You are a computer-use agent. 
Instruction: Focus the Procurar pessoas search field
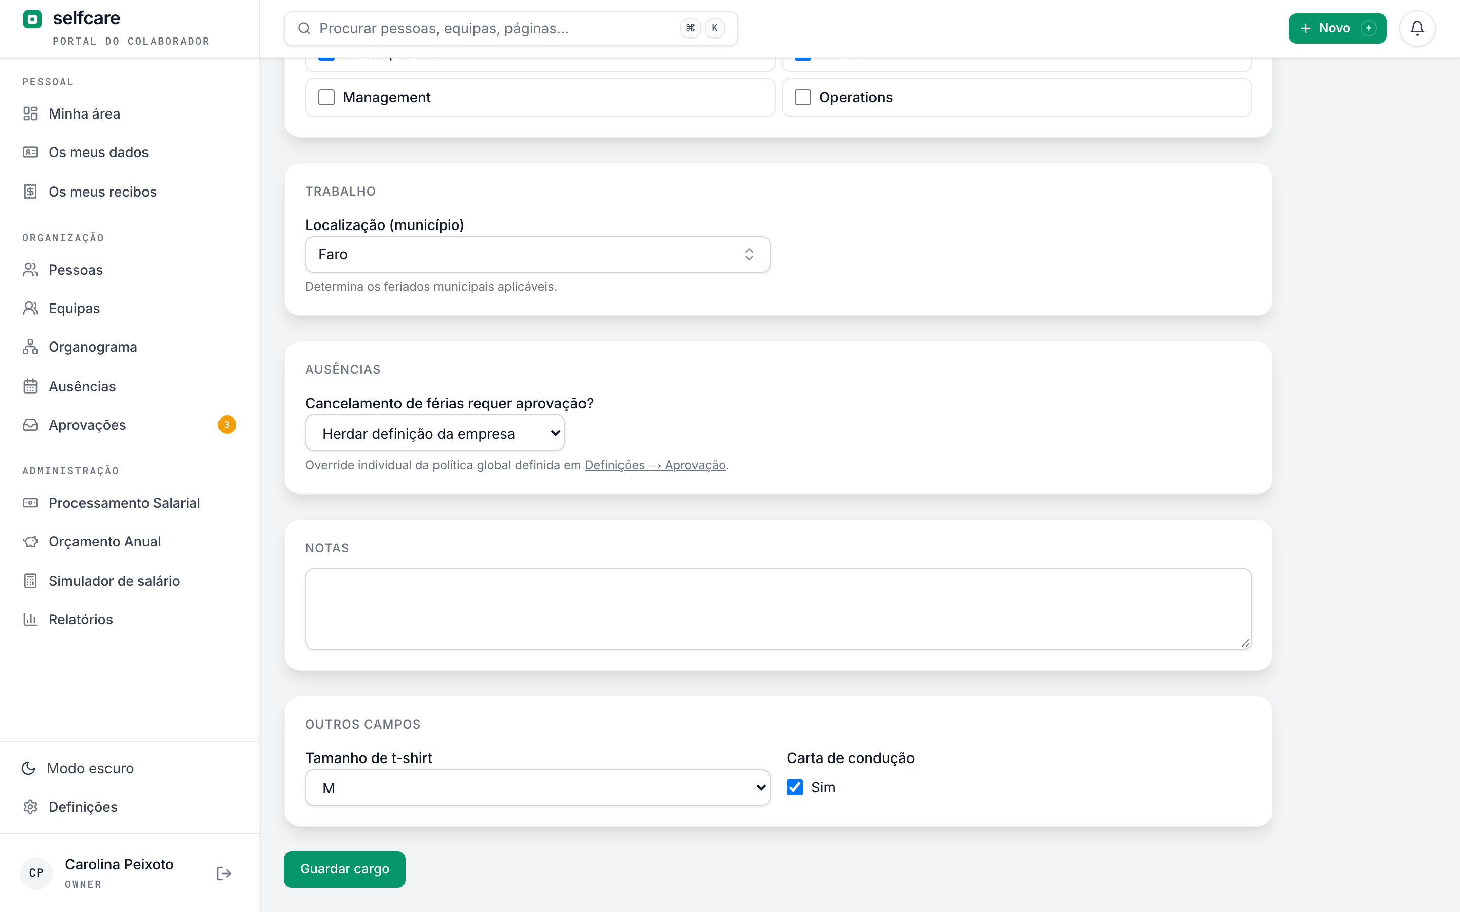510,28
